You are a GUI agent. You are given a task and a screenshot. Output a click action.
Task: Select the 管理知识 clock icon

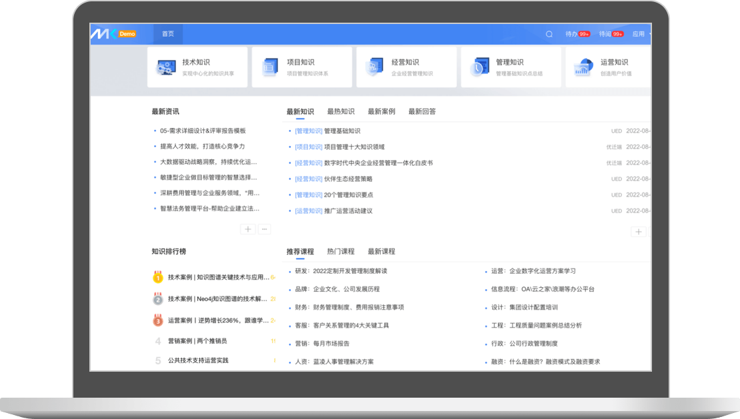click(x=479, y=67)
